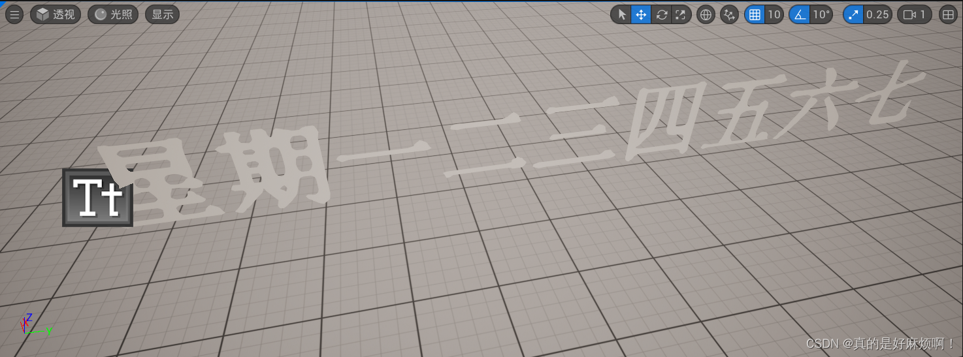The image size is (963, 357).
Task: Maximize or restore viewport layout
Action: click(948, 14)
